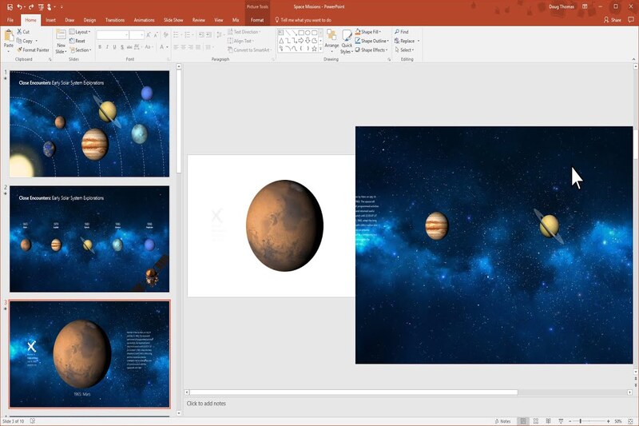Expand the Section dropdown
639x426 pixels.
pyautogui.click(x=81, y=50)
